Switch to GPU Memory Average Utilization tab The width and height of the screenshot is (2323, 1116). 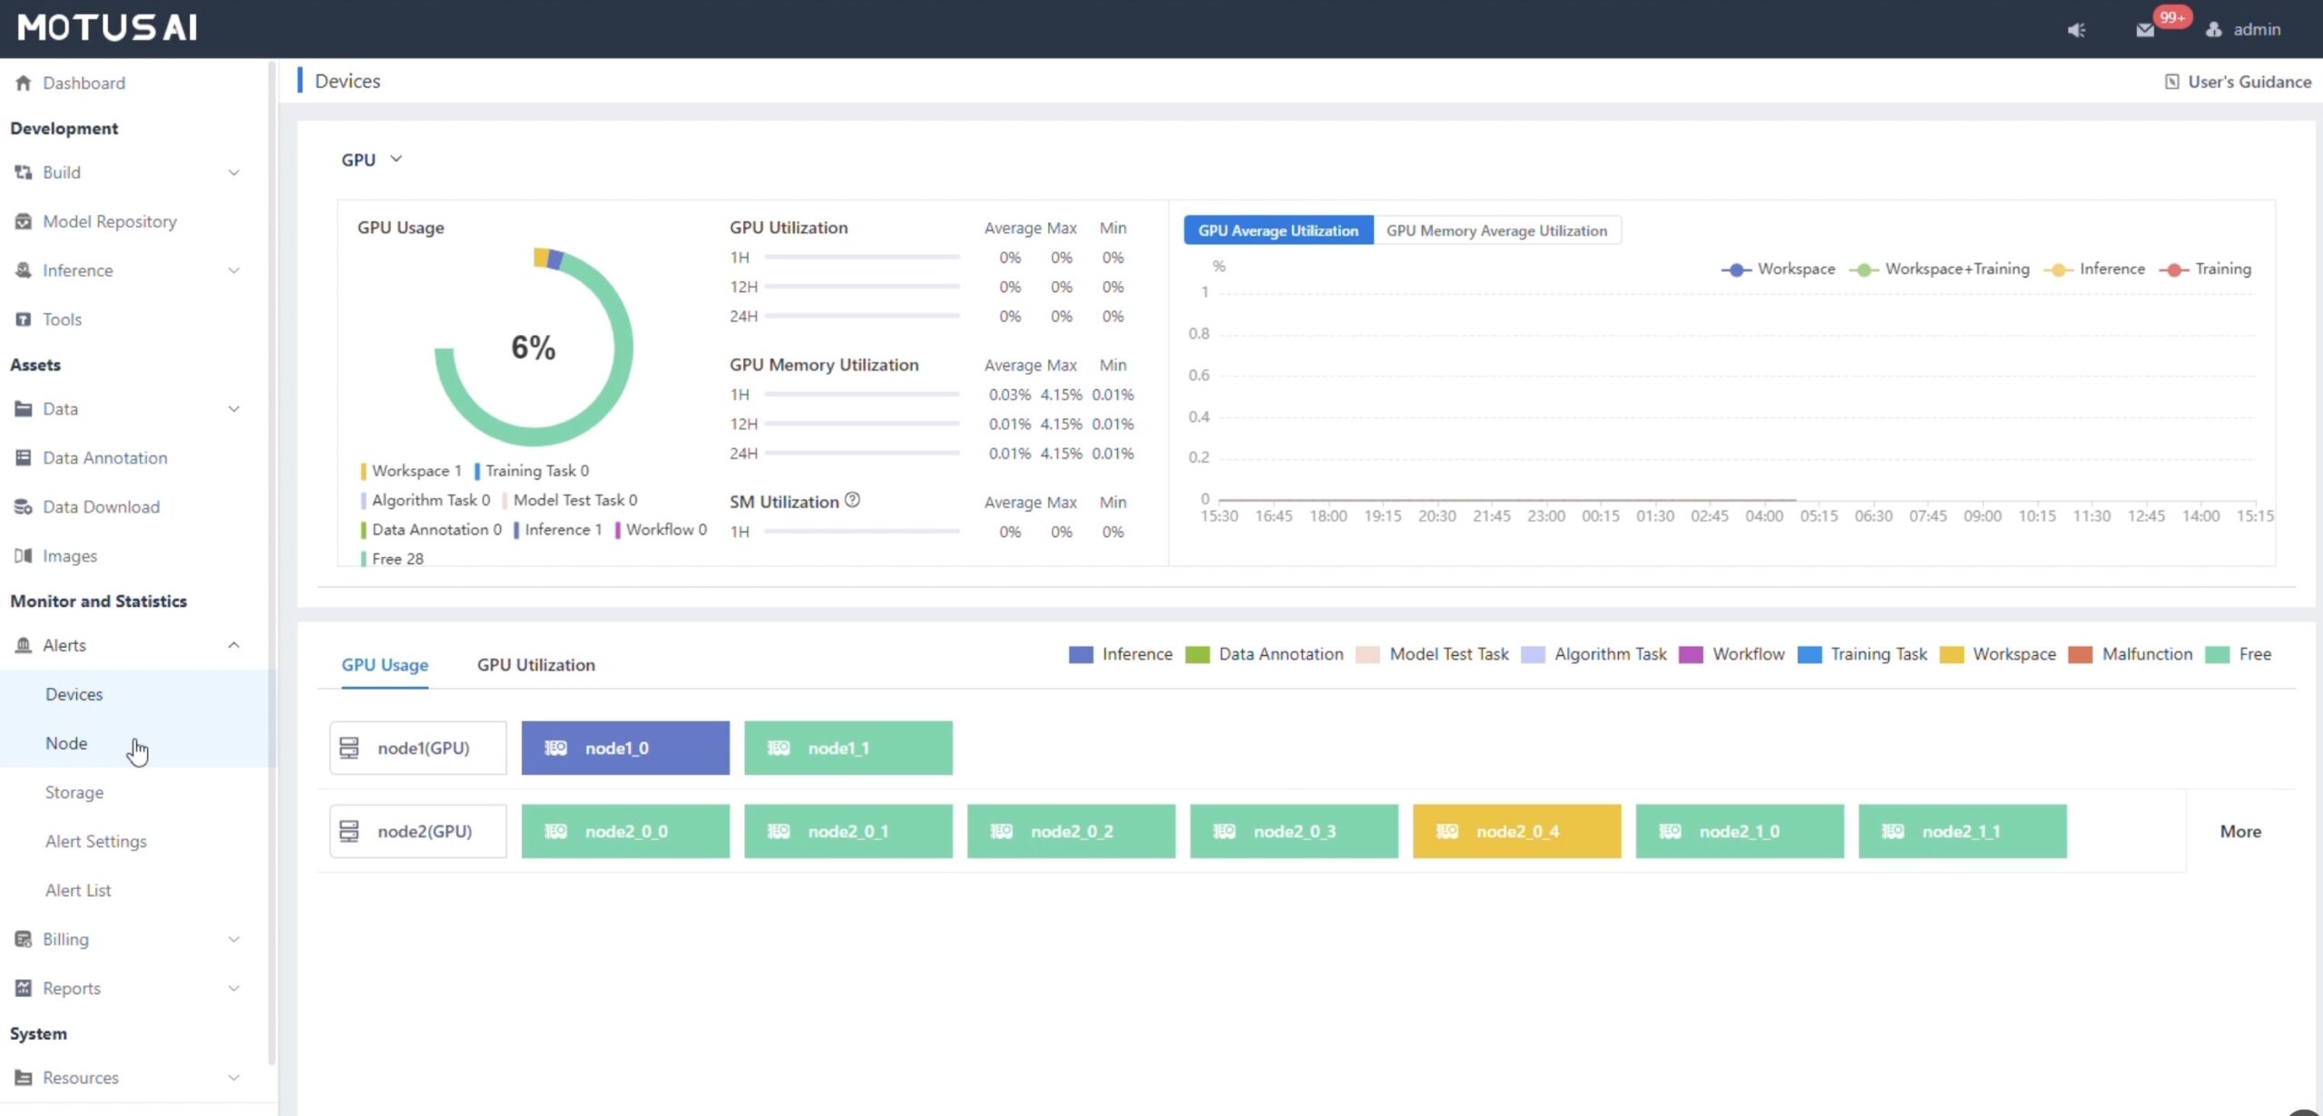pos(1496,230)
